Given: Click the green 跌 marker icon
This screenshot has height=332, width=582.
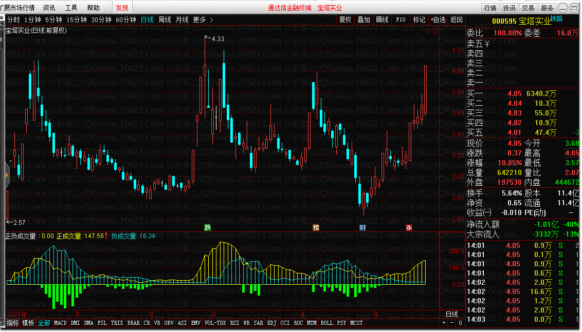Looking at the screenshot, I should [208, 227].
